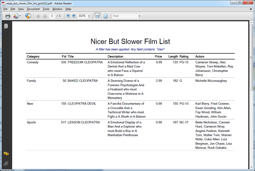Screen dimensions: 255x171
Task: Click the Title column header
Action: pos(71,56)
